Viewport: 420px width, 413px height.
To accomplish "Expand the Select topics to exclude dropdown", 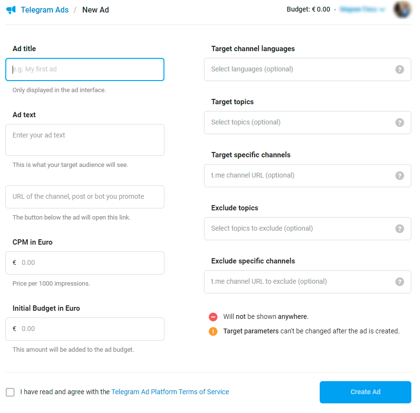I will click(299, 229).
